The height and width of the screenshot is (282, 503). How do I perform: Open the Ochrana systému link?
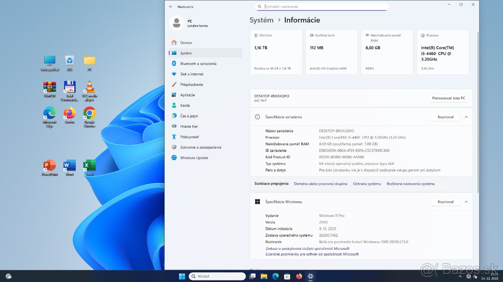(367, 184)
